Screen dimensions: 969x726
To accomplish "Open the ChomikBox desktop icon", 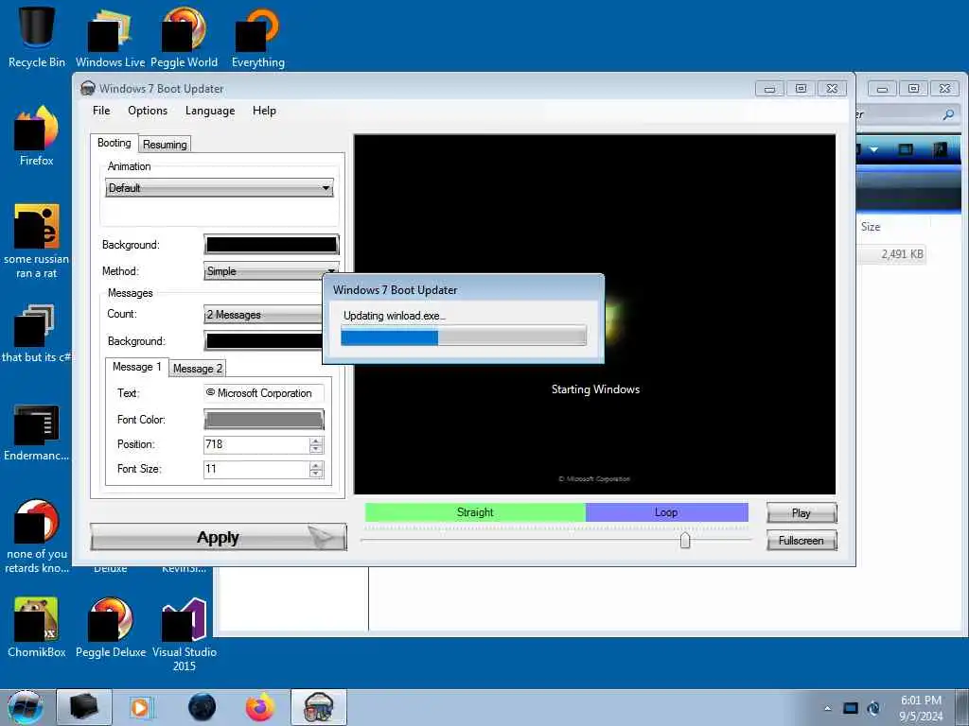I will click(x=37, y=628).
